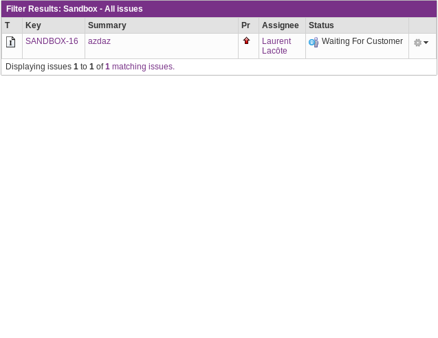This screenshot has height=338, width=438.
Task: Open the azdaz summary link
Action: [x=99, y=41]
